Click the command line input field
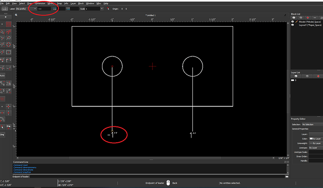 (x=154, y=176)
